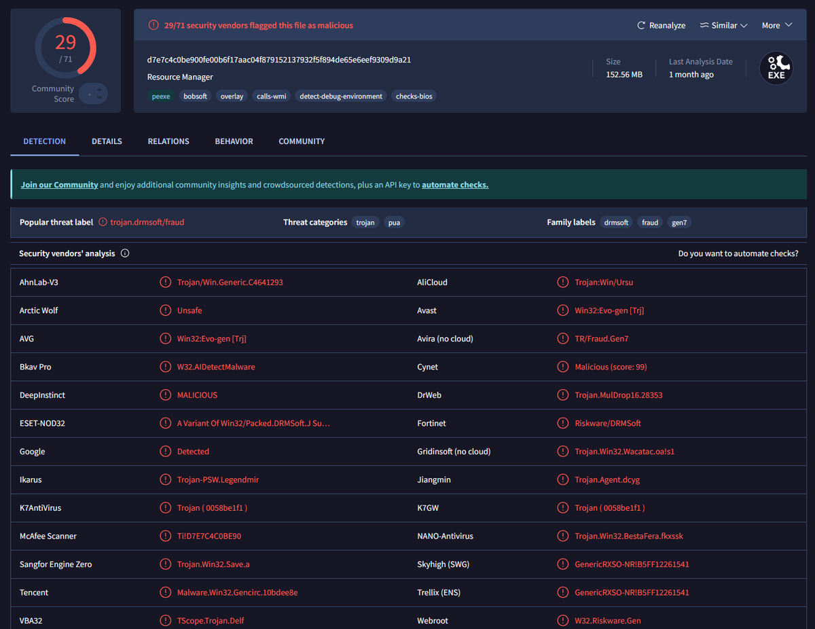Follow the Join our Community link
Screen dimensions: 815x629
[59, 185]
